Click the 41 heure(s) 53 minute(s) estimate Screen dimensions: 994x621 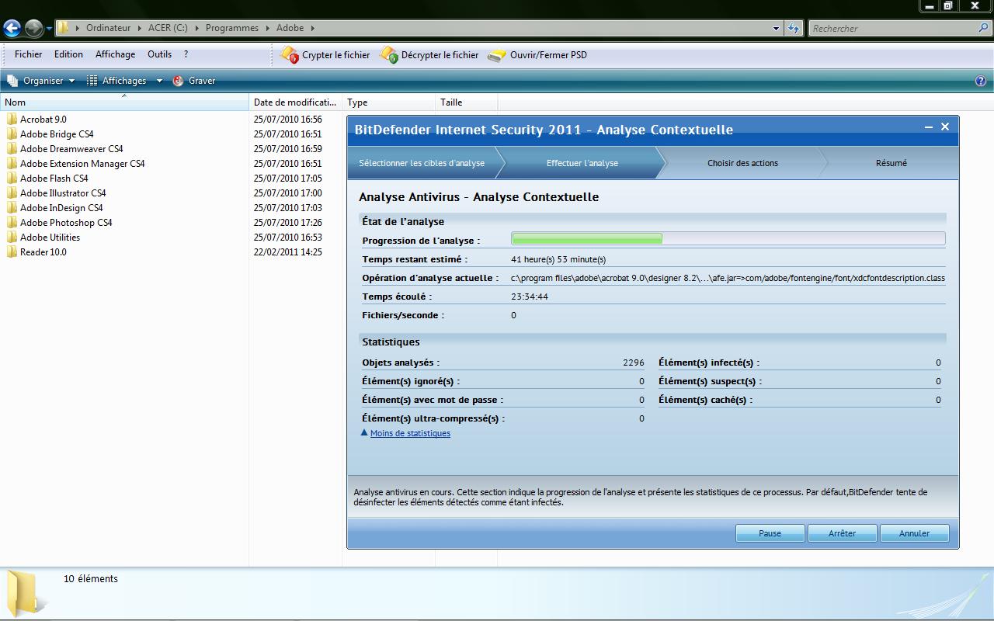click(558, 259)
